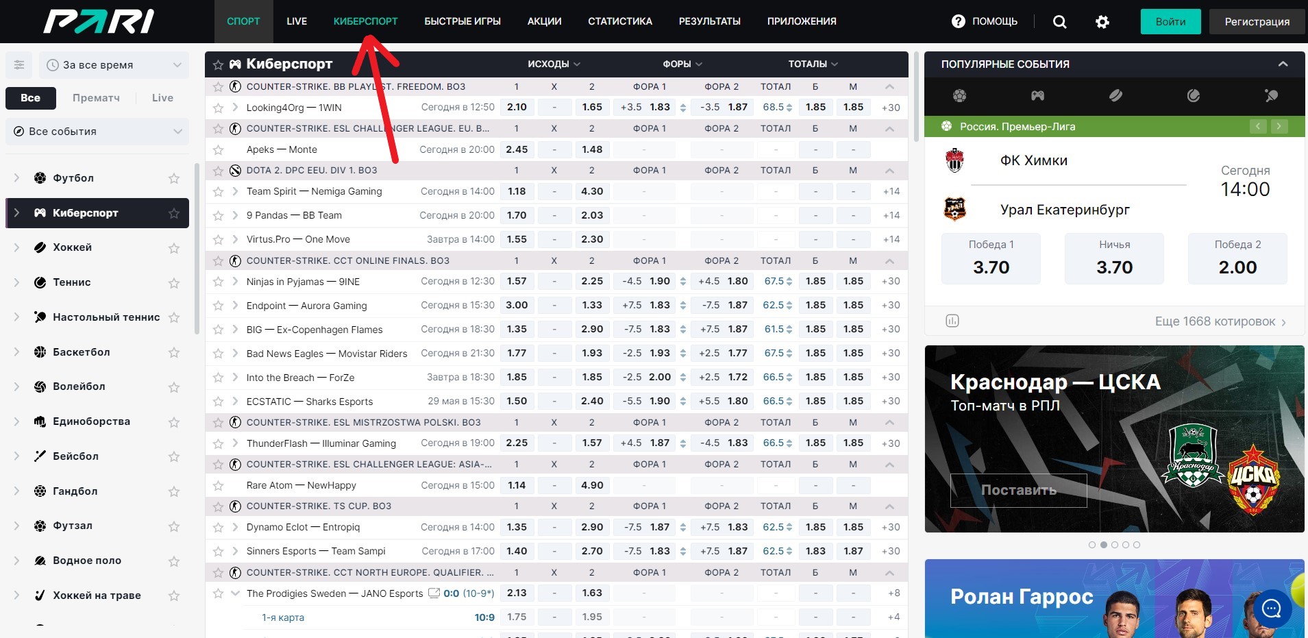This screenshot has height=638, width=1308.
Task: Open БЫСТРЫЕ ИГРЫ top menu
Action: 462,21
